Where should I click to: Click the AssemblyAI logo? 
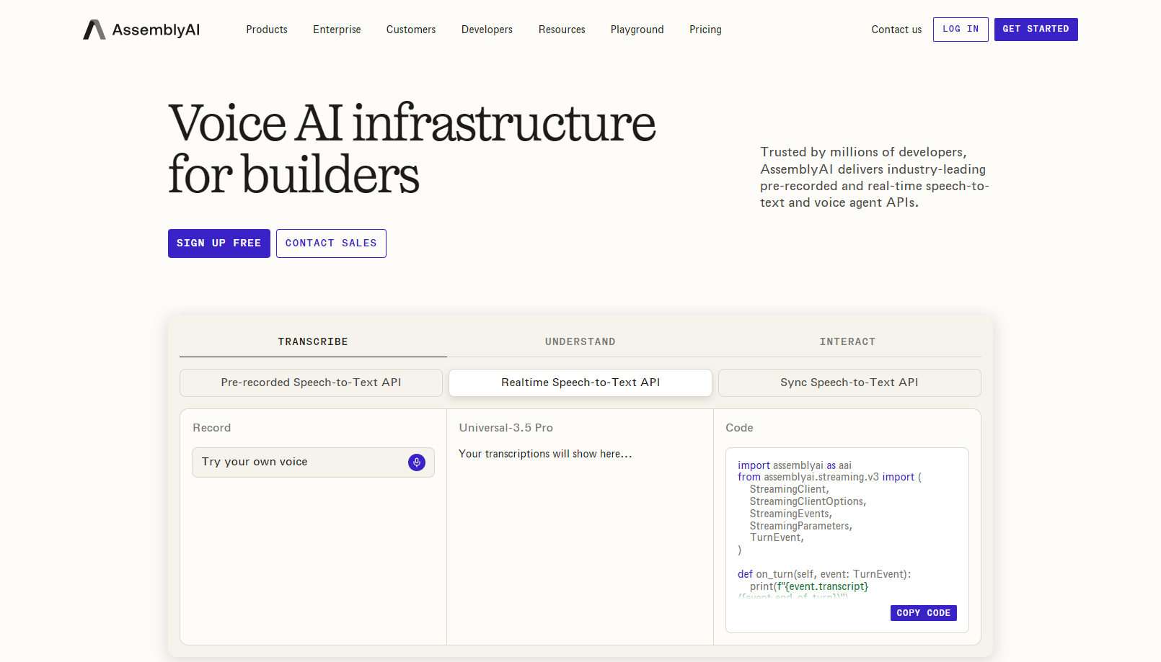[x=141, y=30]
